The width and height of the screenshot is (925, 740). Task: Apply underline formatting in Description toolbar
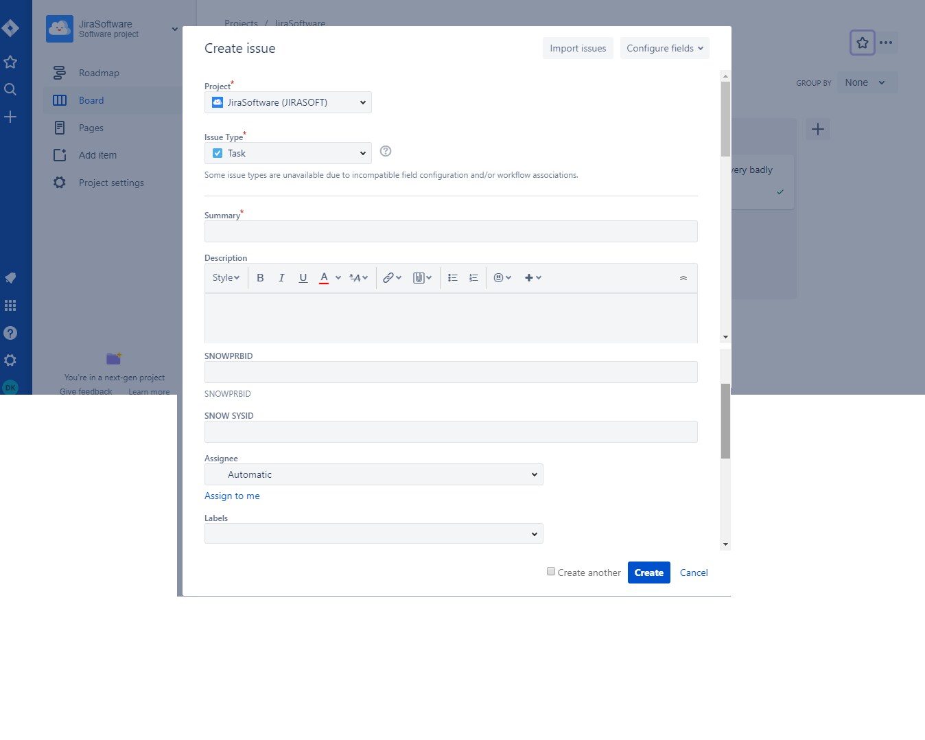pos(303,278)
